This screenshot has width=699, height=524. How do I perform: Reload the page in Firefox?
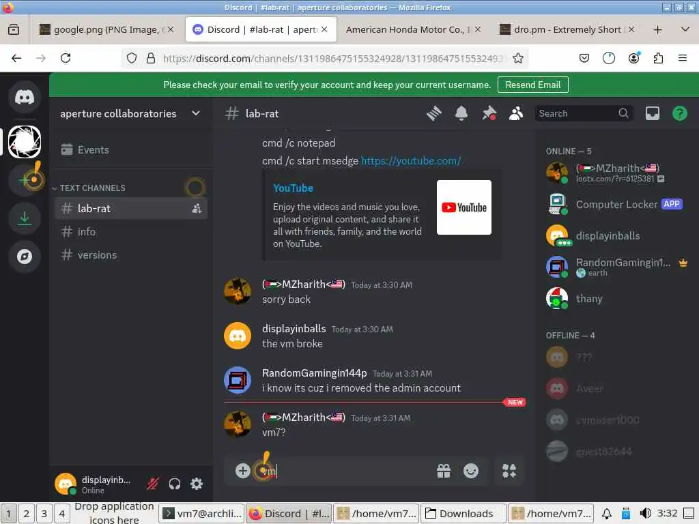(x=66, y=58)
